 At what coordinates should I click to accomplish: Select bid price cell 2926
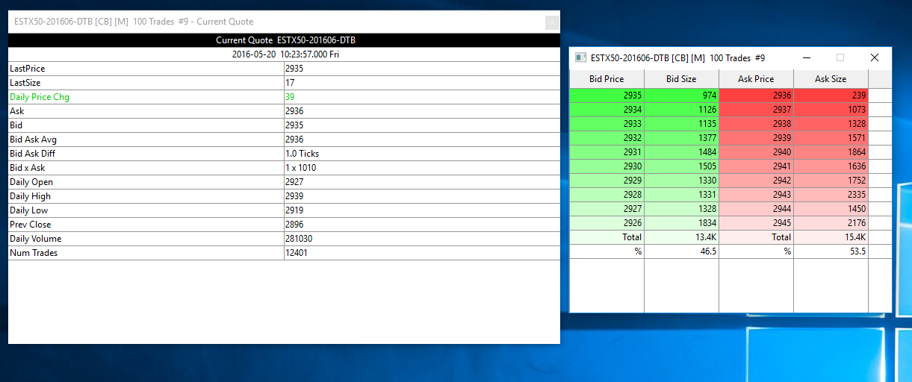click(x=607, y=223)
